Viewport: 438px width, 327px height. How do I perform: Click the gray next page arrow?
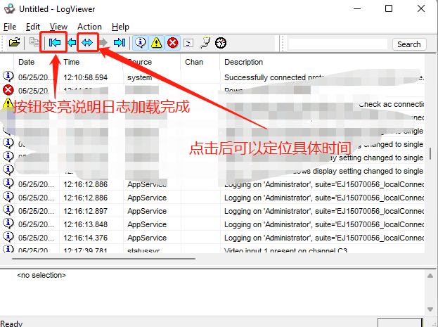click(x=103, y=43)
